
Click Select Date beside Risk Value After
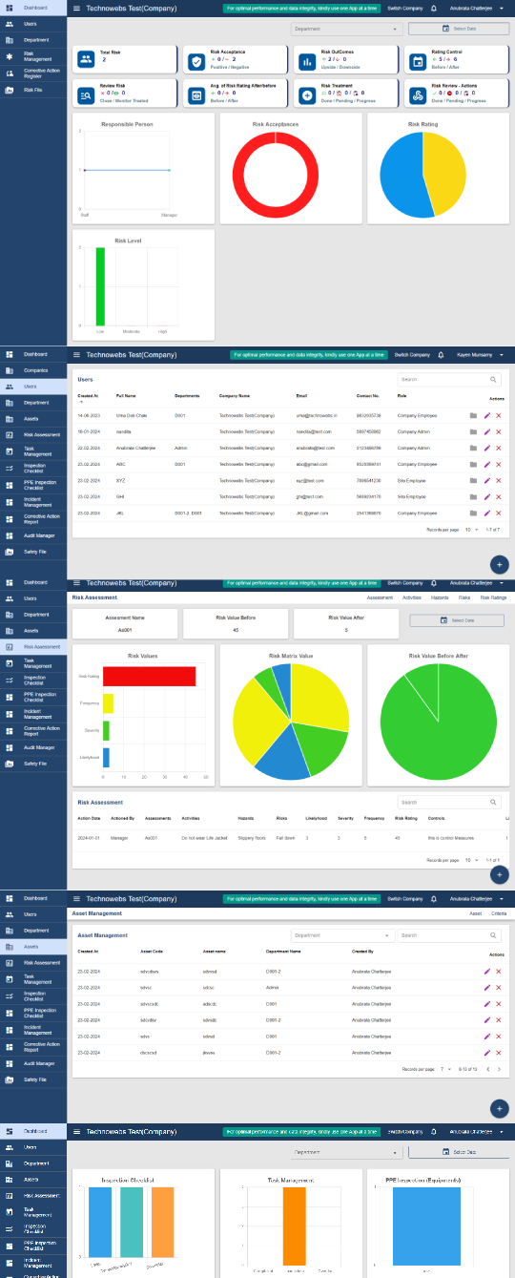tap(457, 620)
